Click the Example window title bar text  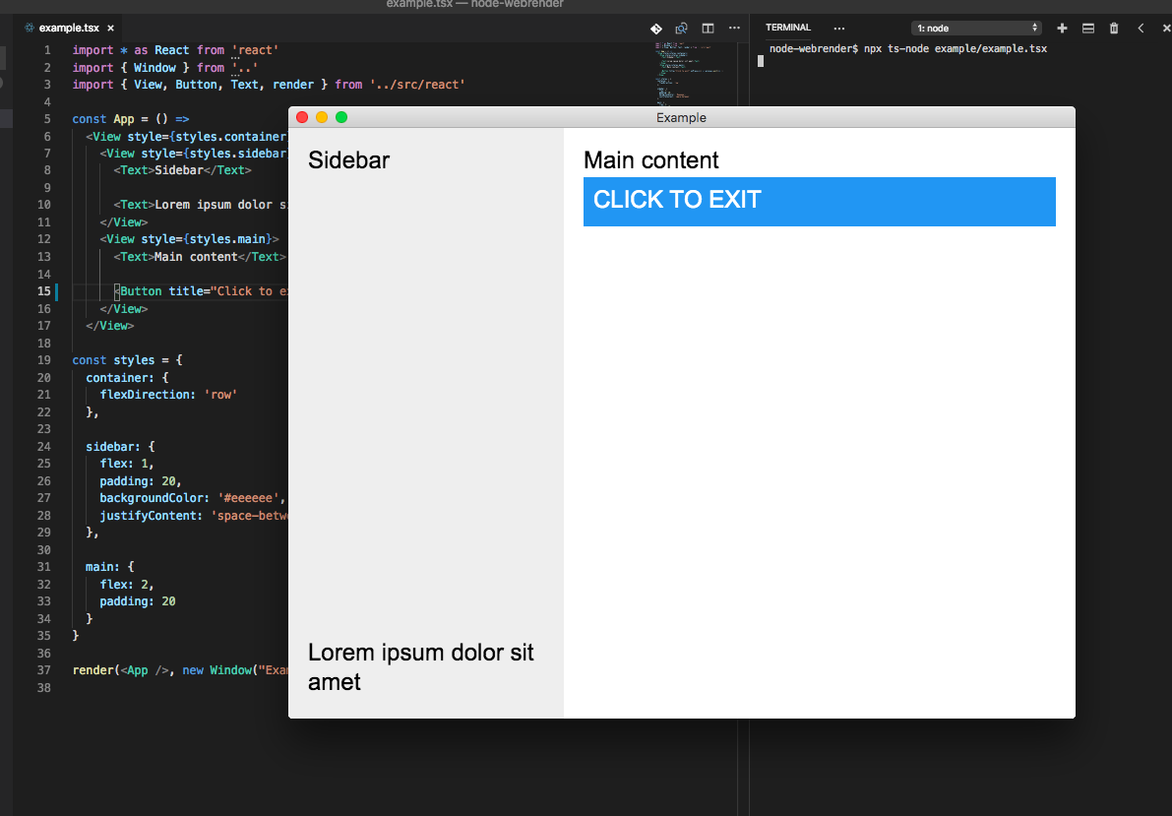[681, 117]
